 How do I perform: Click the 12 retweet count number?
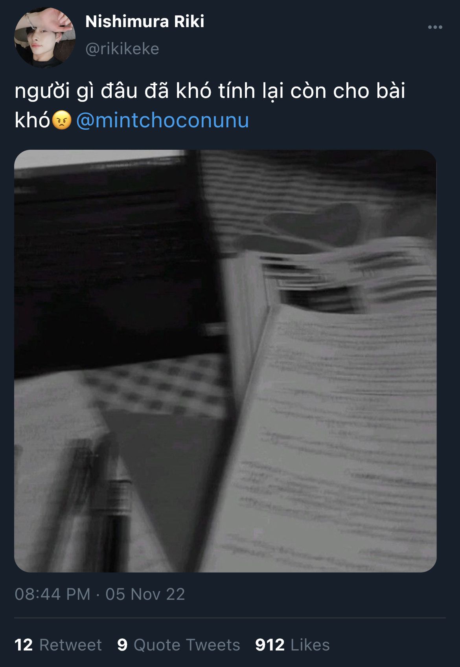pos(24,645)
